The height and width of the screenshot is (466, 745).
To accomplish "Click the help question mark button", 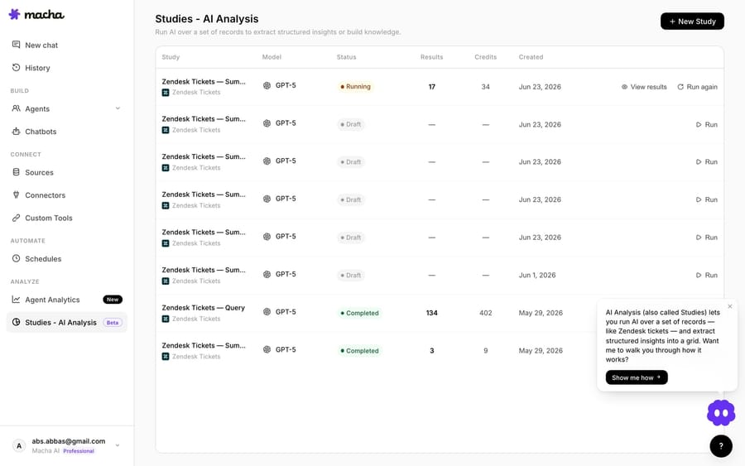I will coord(721,446).
